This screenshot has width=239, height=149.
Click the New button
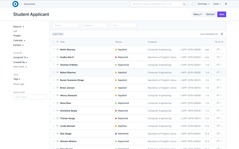[222, 14]
